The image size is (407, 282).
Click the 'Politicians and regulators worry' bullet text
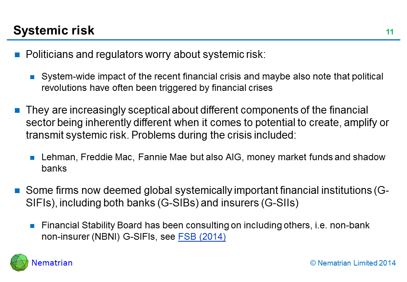tap(146, 55)
